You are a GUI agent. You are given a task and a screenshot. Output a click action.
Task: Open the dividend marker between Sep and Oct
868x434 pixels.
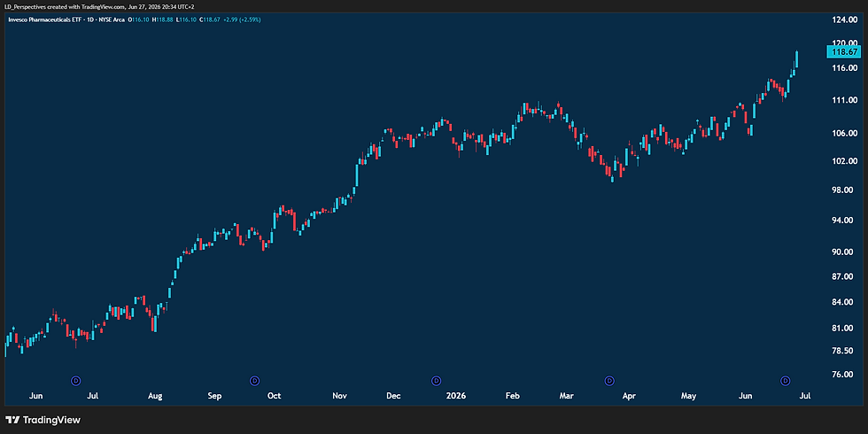coord(255,380)
